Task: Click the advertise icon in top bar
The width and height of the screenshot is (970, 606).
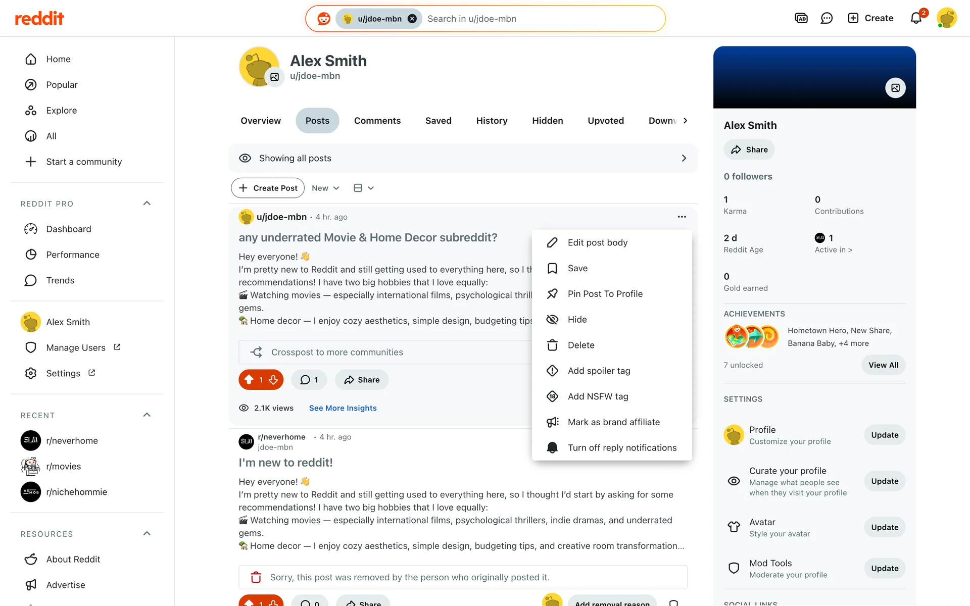Action: click(801, 18)
